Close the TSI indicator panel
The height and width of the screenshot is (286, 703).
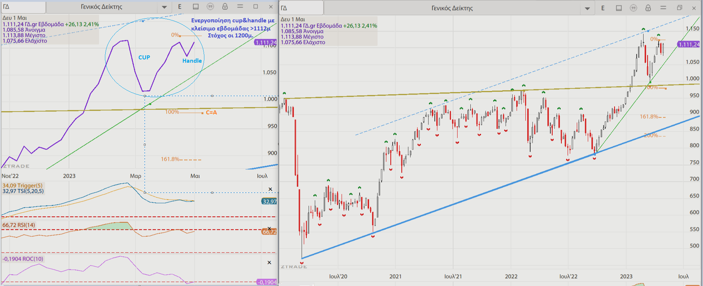pyautogui.click(x=270, y=189)
